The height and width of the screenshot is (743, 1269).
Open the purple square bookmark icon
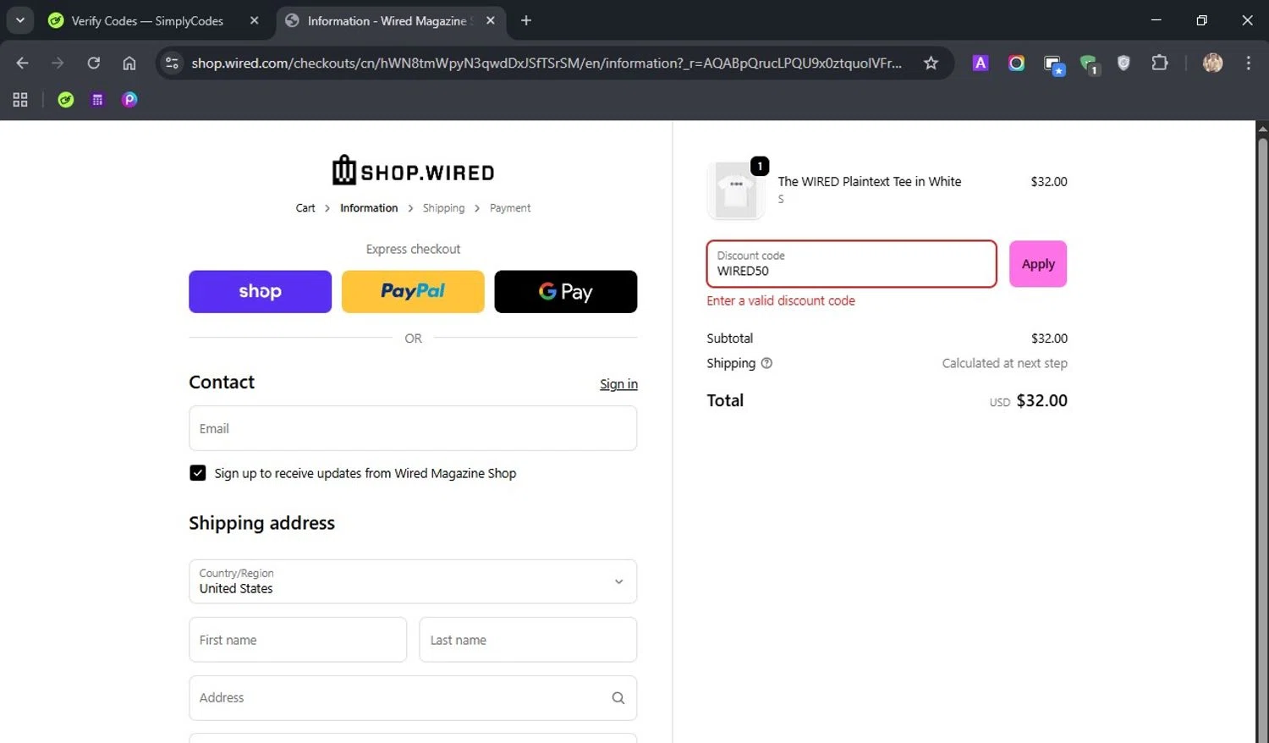point(97,100)
